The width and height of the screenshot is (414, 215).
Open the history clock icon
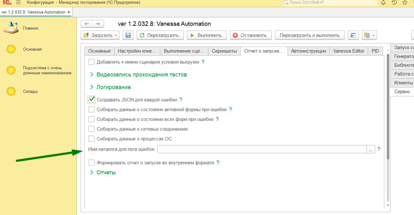click(394, 3)
